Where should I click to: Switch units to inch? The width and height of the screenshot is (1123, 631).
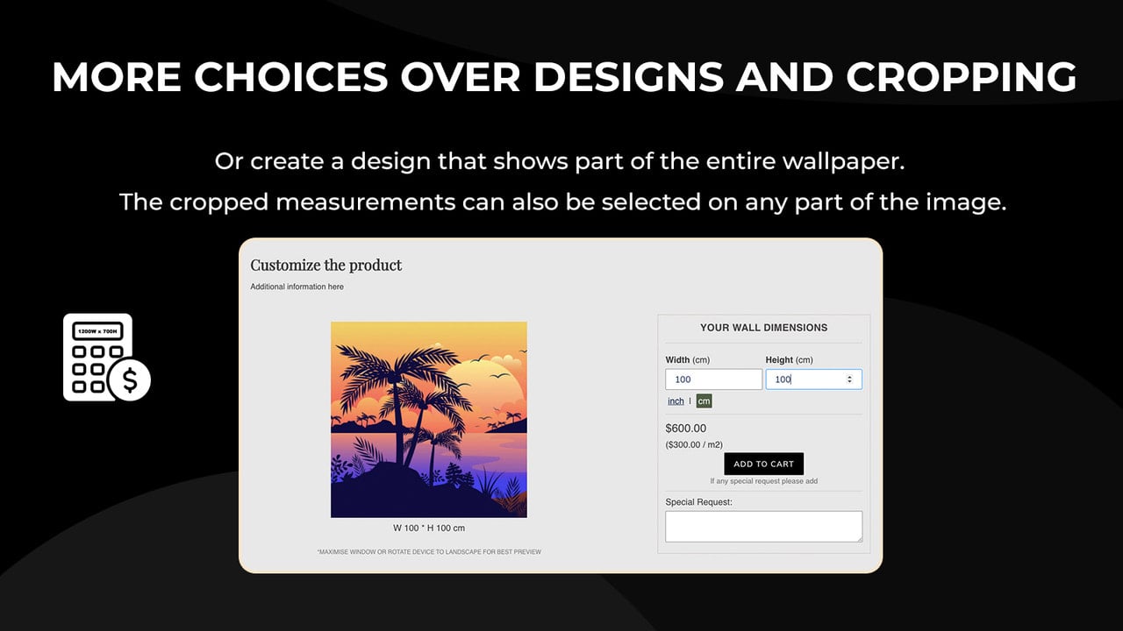click(x=676, y=401)
